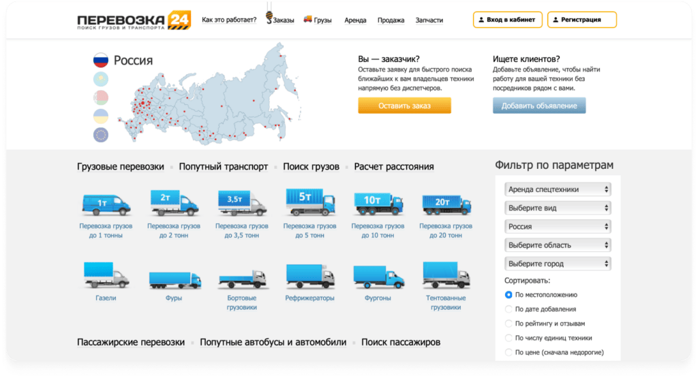Image resolution: width=698 pixels, height=378 pixels.
Task: Click the Россия country heading
Action: 133,61
